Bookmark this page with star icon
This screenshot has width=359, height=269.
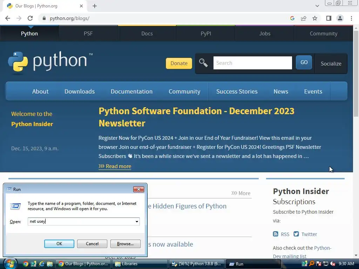[315, 18]
